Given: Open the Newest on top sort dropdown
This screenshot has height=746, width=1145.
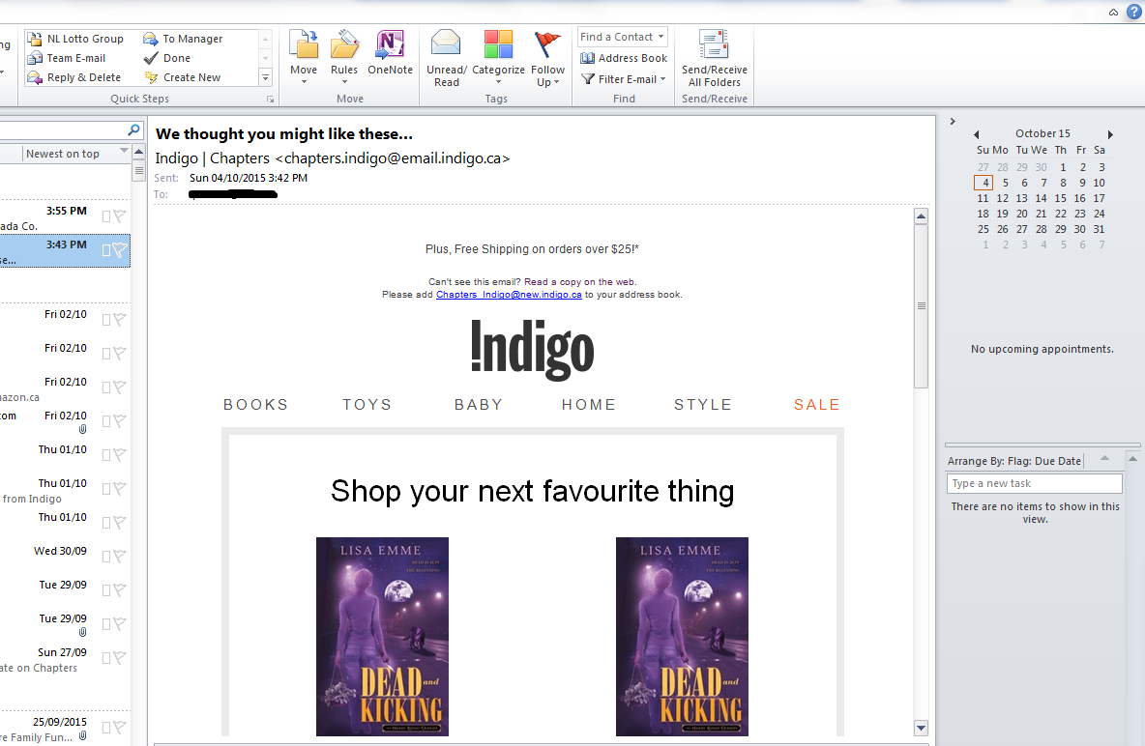Looking at the screenshot, I should (x=124, y=153).
